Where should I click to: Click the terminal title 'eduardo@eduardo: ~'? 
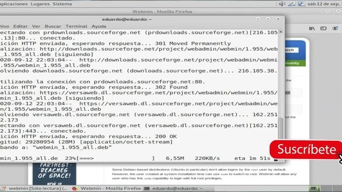pyautogui.click(x=127, y=19)
